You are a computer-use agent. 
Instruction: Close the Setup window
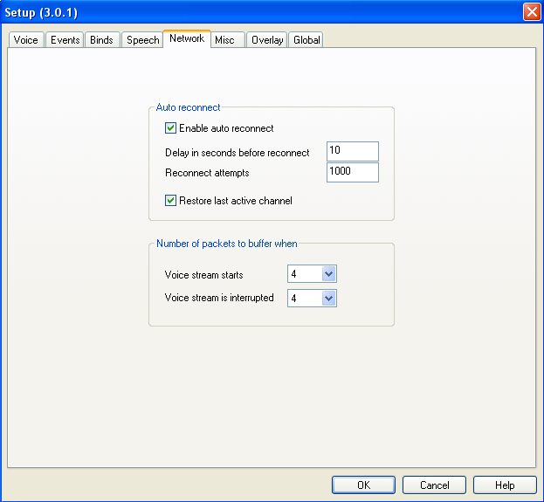pos(532,12)
